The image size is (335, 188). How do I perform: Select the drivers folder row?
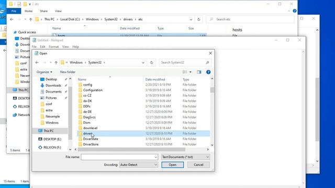143,134
